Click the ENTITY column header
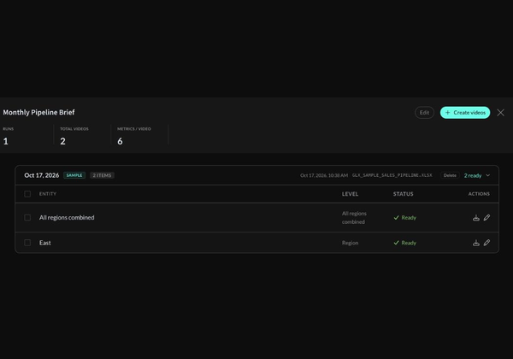The height and width of the screenshot is (359, 513). click(48, 194)
